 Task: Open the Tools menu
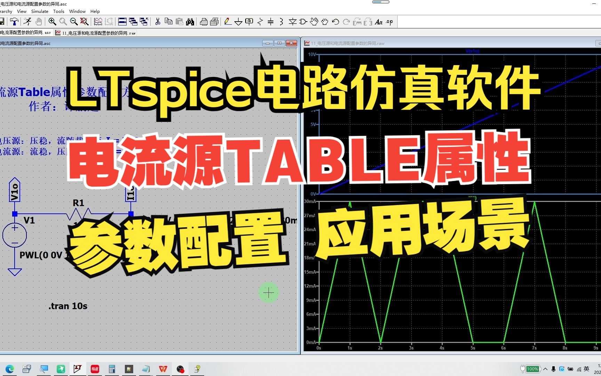[x=59, y=11]
